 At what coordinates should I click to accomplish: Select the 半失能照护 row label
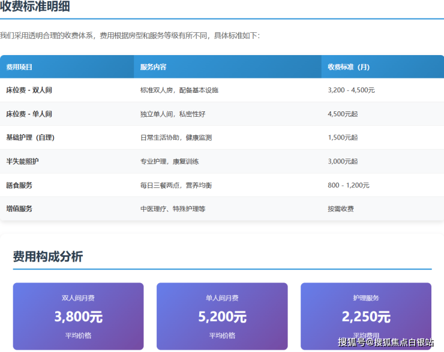click(23, 162)
